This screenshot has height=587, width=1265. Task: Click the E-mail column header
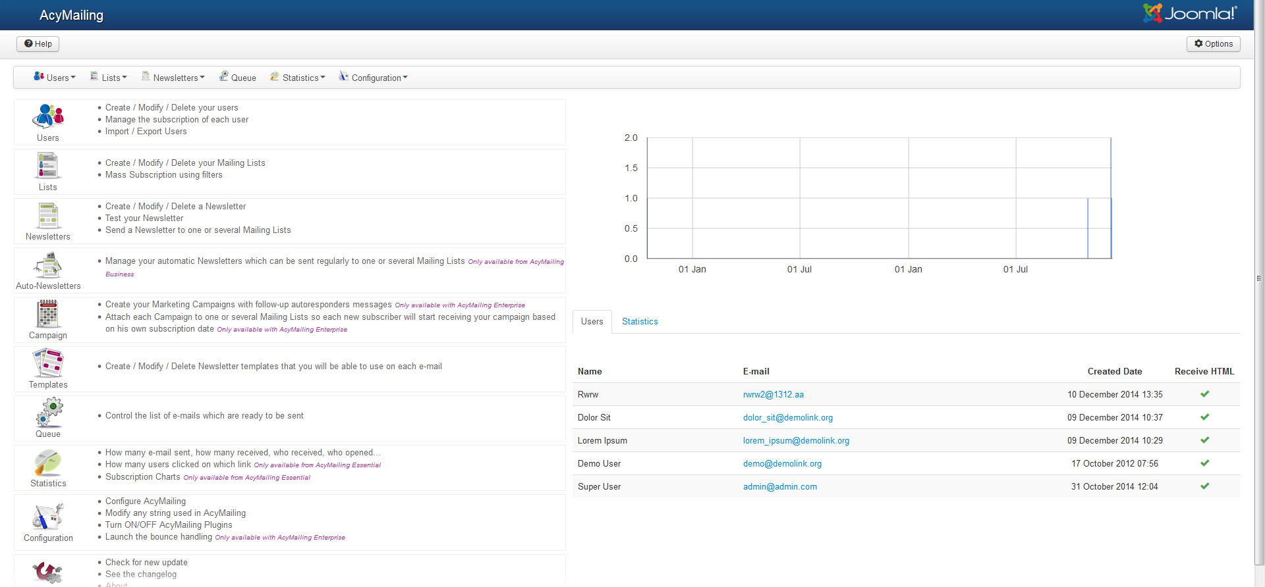(756, 371)
